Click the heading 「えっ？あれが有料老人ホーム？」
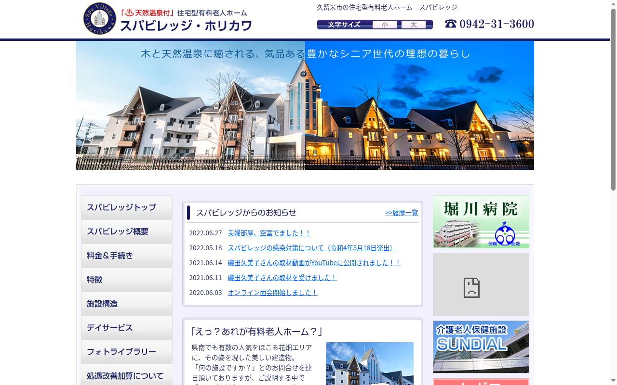 (256, 332)
